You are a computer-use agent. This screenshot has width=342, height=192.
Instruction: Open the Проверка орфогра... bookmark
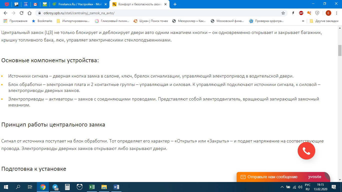click(x=266, y=21)
